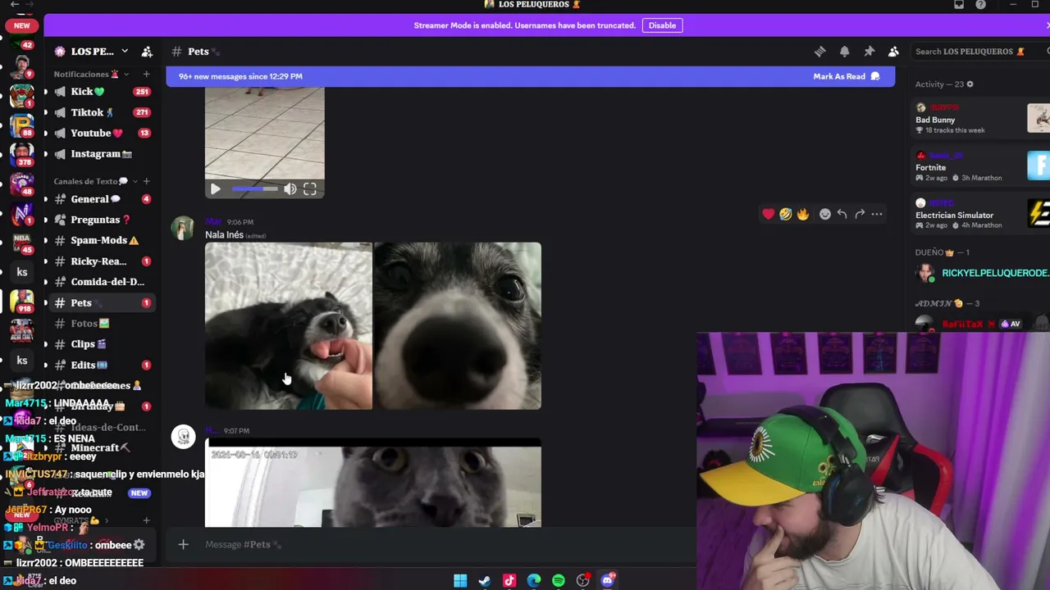Open the Fortnite activity card
This screenshot has height=590, width=1050.
coord(982,166)
